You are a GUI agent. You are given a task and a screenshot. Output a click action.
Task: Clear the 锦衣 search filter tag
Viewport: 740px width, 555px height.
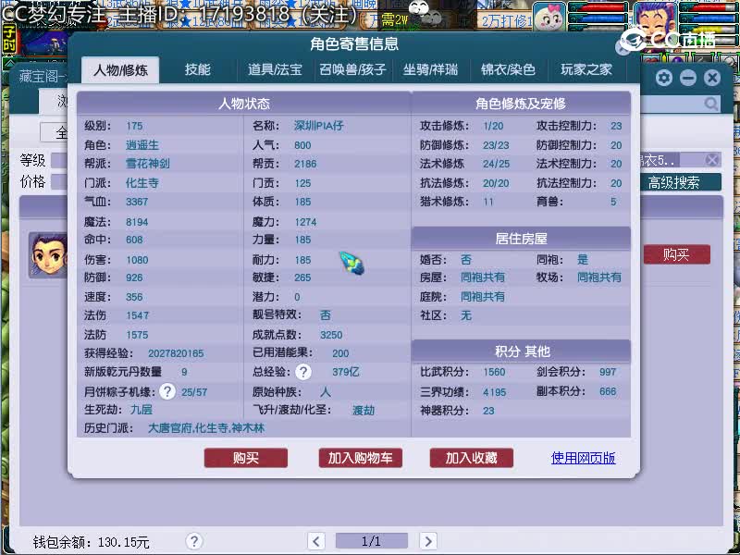pos(712,160)
